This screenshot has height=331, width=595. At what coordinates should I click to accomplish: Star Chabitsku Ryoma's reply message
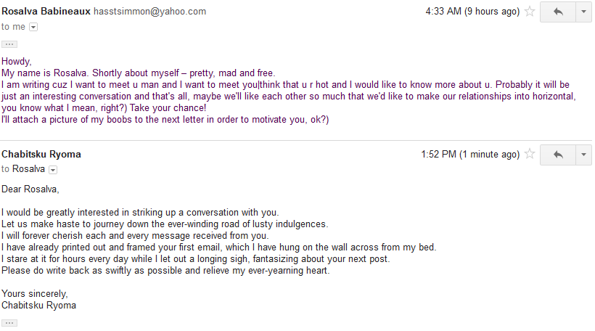[x=530, y=155]
